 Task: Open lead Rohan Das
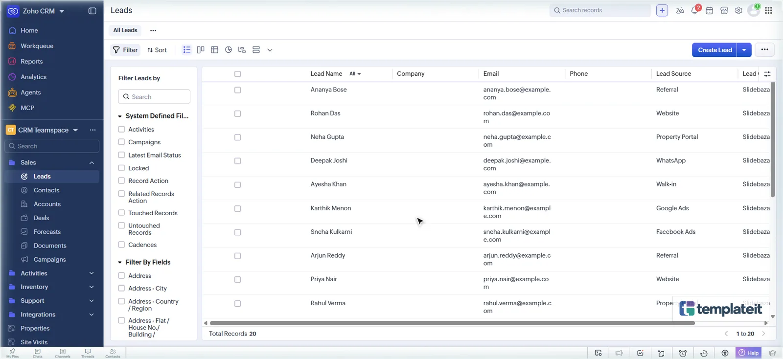click(x=325, y=113)
